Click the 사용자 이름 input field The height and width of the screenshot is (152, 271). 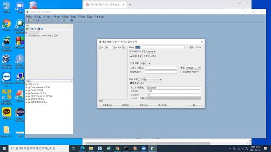(161, 68)
